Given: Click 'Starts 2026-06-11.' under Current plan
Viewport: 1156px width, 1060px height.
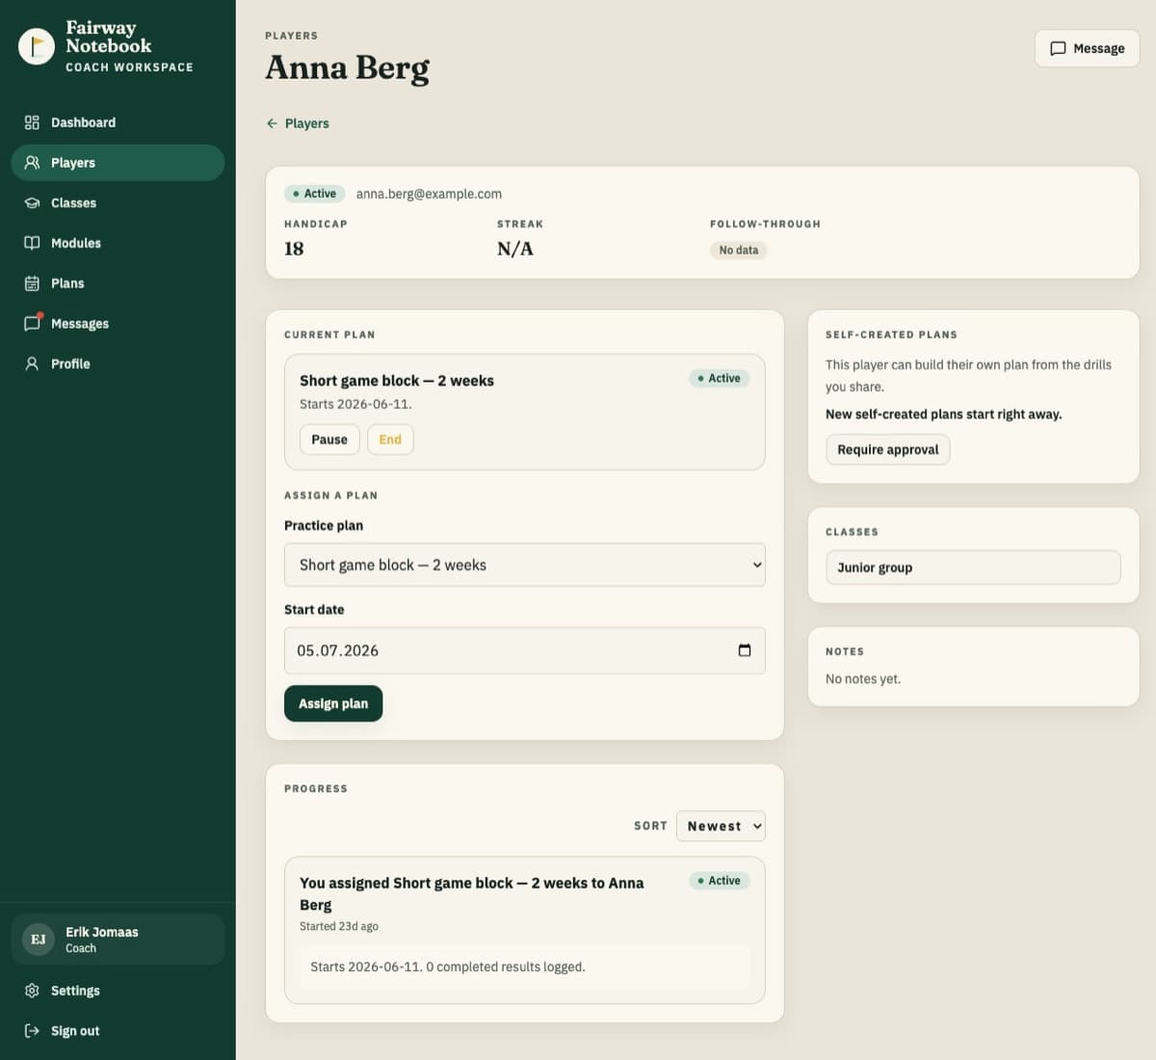Looking at the screenshot, I should (x=355, y=404).
